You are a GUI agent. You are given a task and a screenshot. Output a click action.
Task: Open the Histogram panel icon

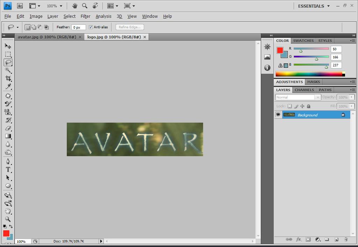tap(267, 57)
